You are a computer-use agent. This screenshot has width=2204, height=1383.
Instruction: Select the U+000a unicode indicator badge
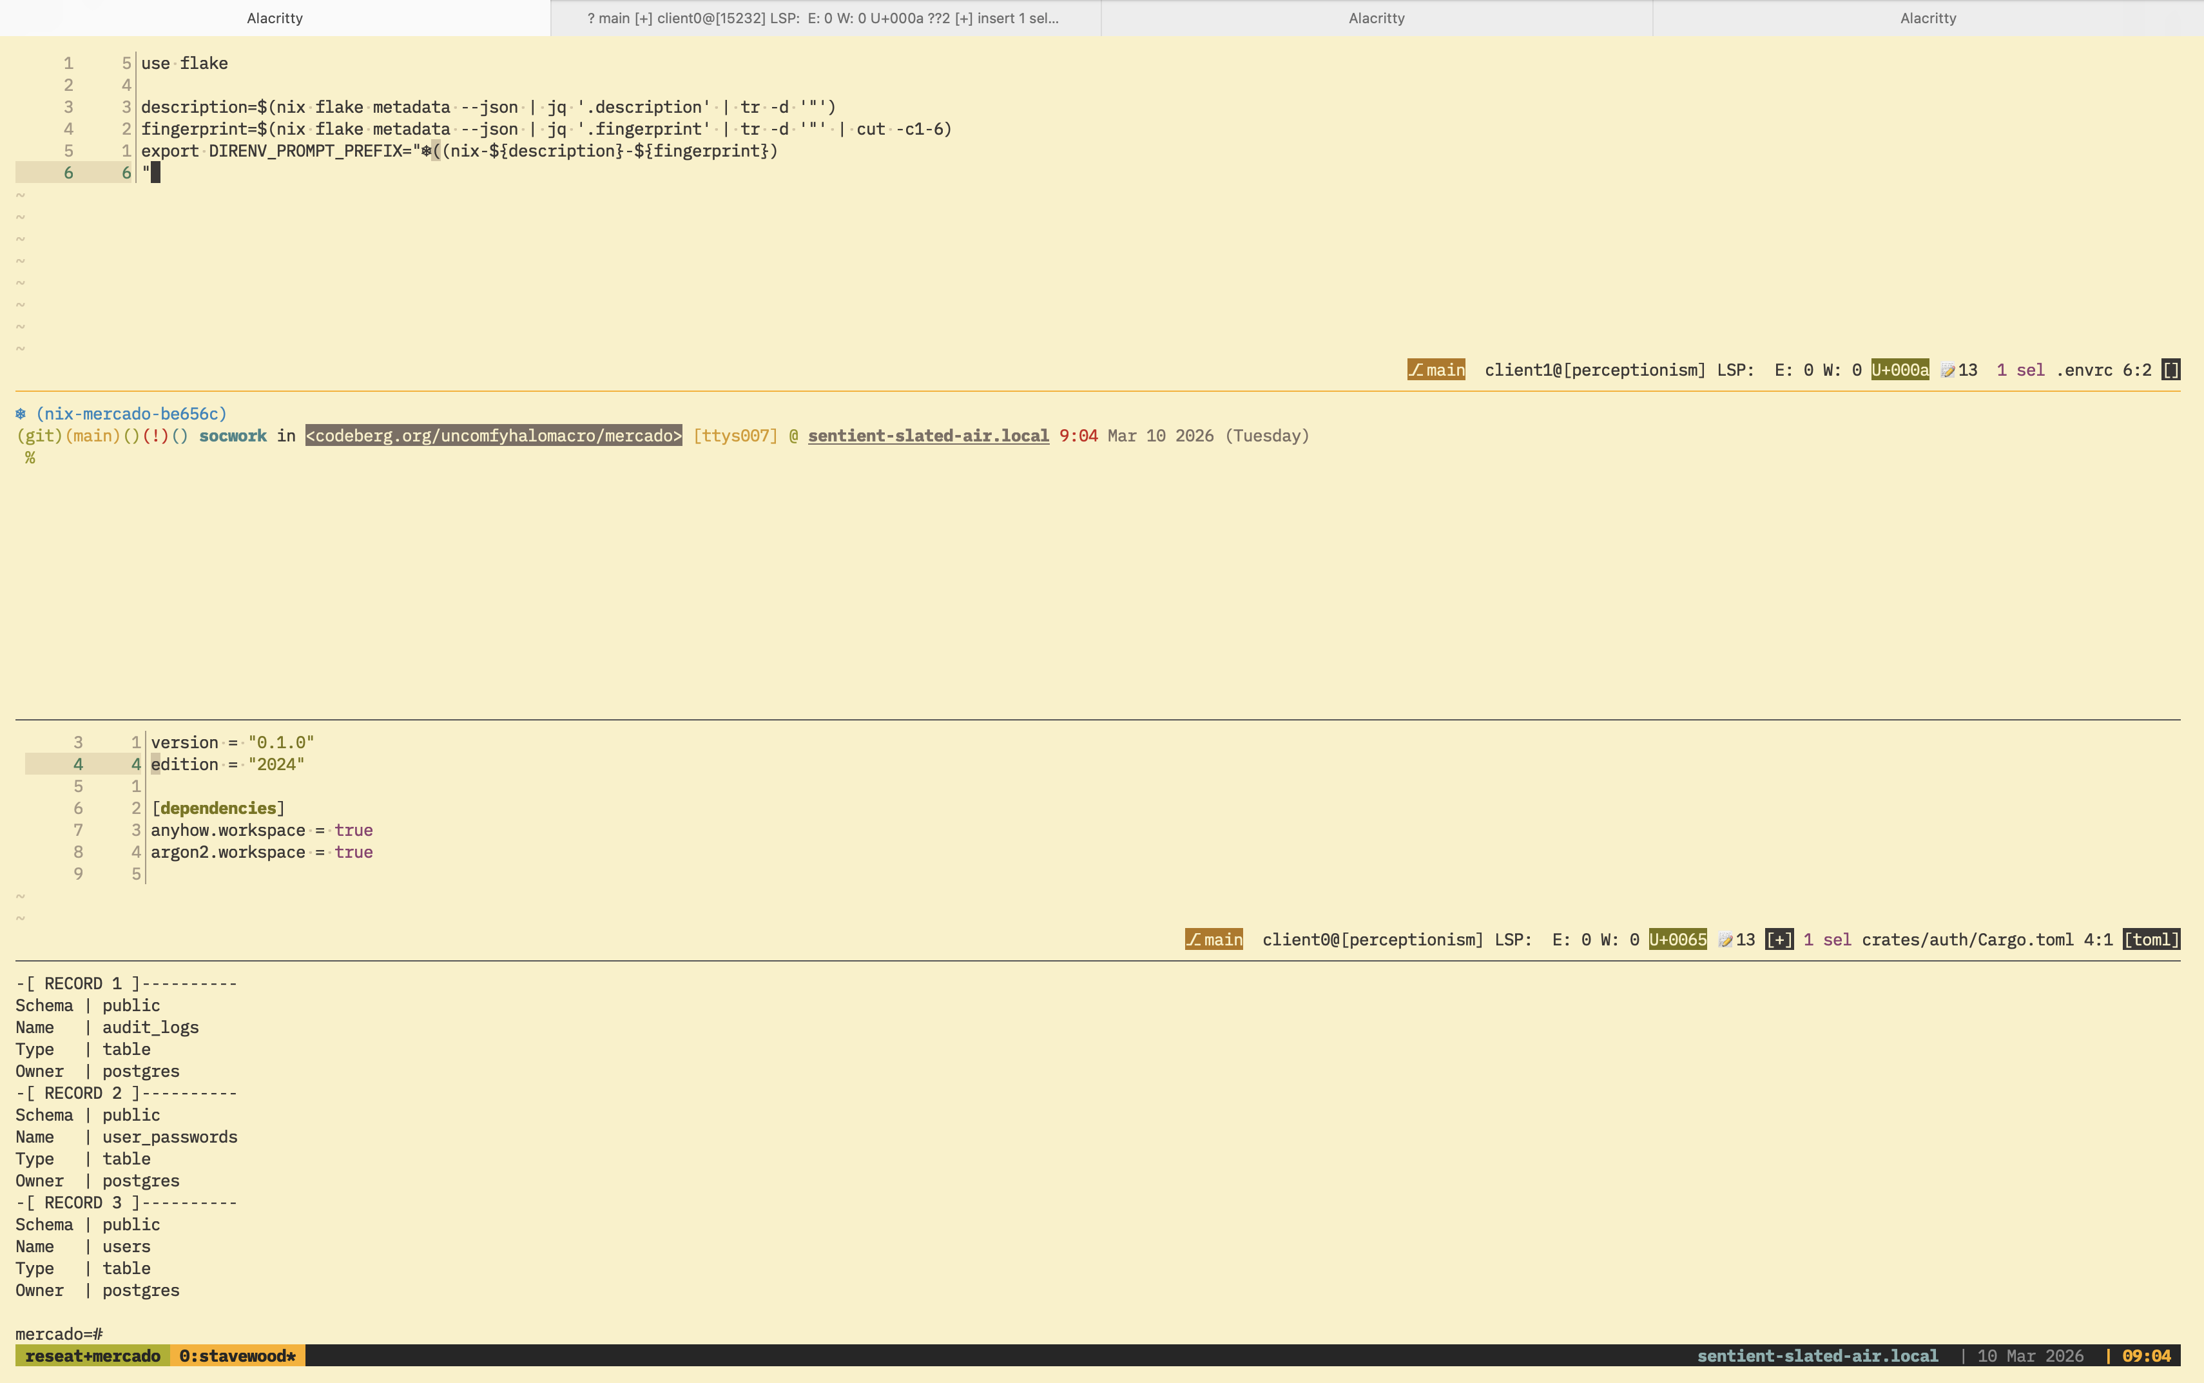[x=1899, y=369]
